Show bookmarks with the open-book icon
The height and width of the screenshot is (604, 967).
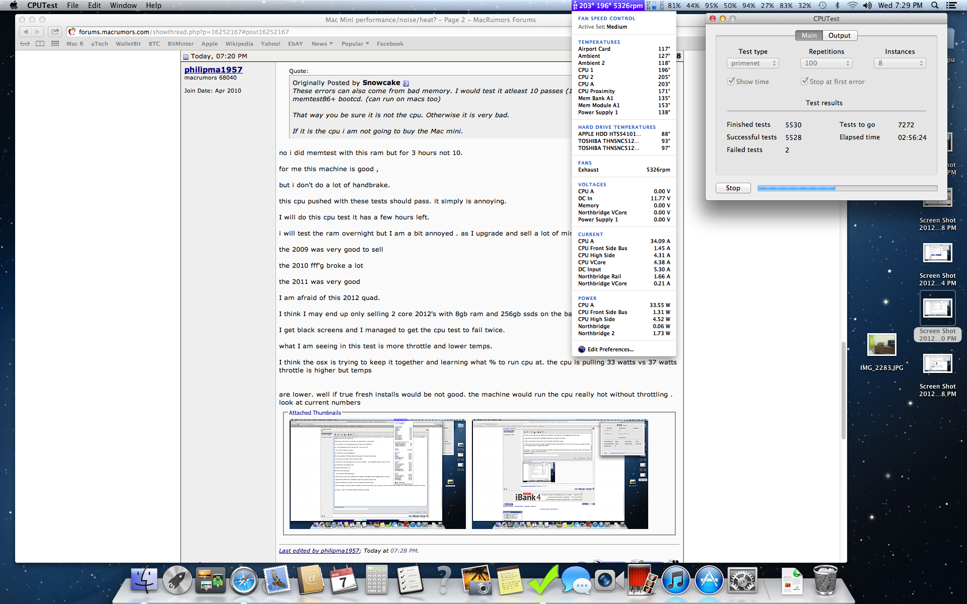pyautogui.click(x=40, y=44)
